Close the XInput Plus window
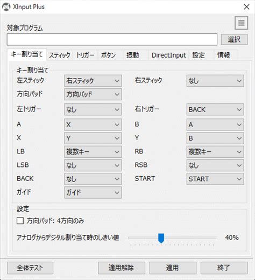Viewport: 255px width, 280px height. click(246, 7)
